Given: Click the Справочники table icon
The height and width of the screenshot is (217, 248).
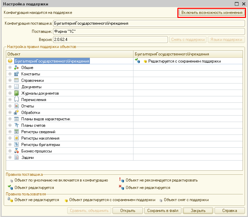Looking at the screenshot, I should [x=16, y=80].
